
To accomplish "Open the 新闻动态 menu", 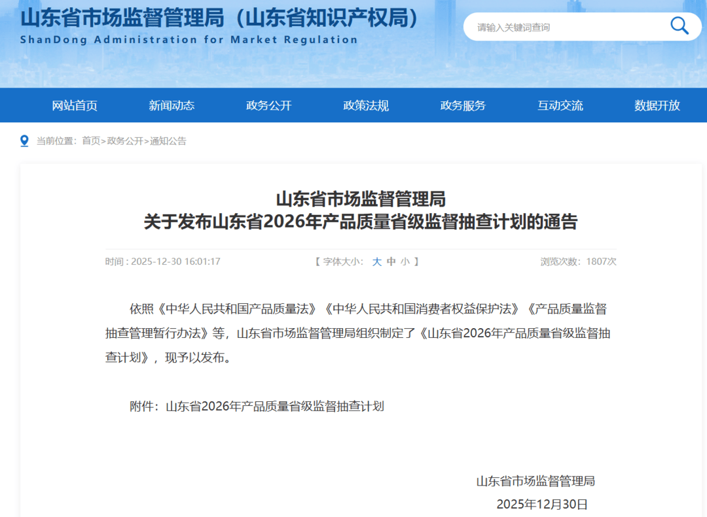I will coord(172,105).
